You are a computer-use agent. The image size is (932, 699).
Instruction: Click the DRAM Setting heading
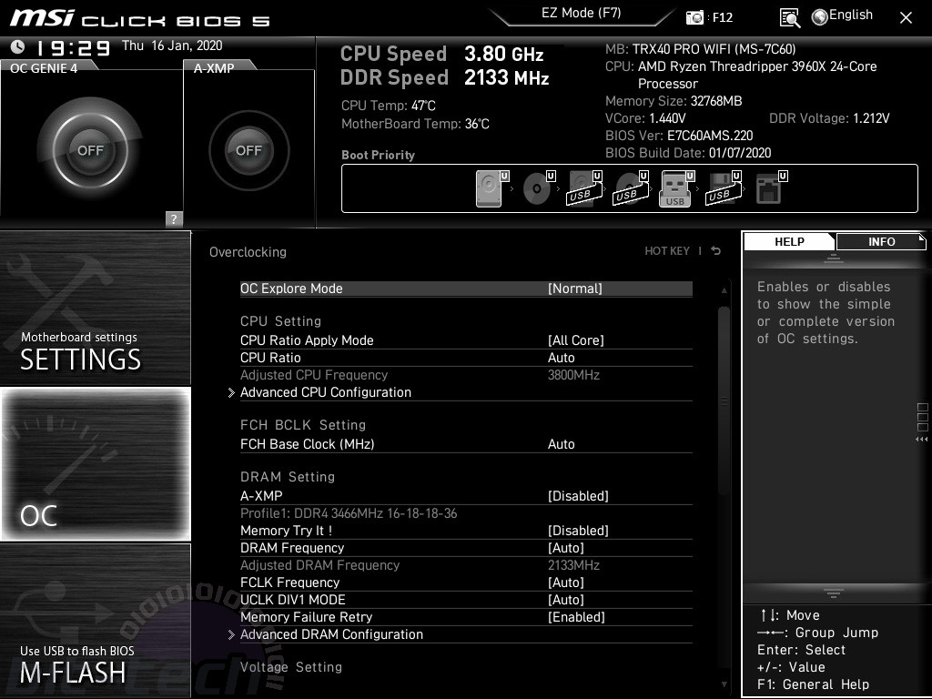tap(288, 477)
